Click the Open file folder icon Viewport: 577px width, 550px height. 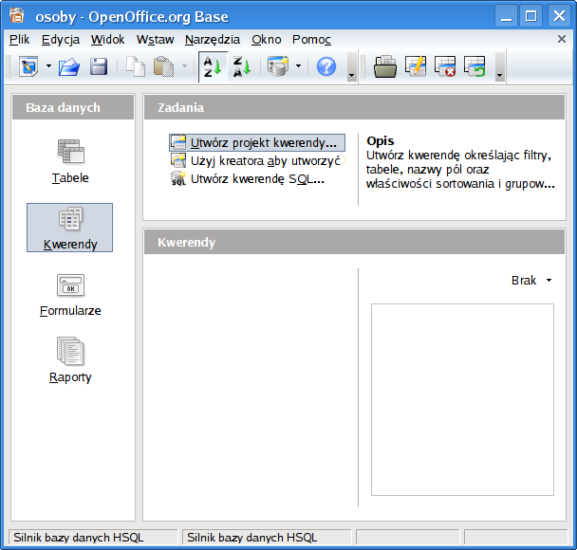tap(69, 67)
